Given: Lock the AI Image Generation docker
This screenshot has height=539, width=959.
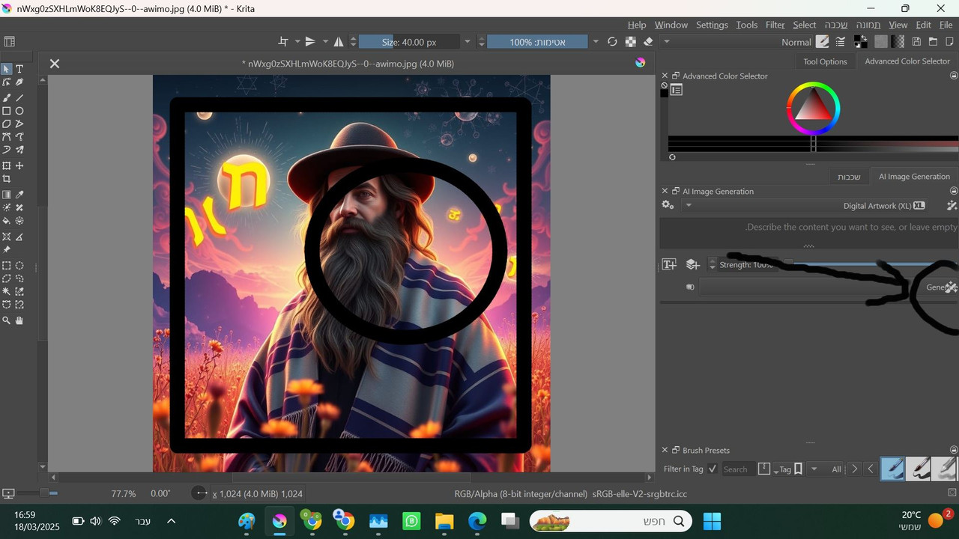Looking at the screenshot, I should pos(954,191).
